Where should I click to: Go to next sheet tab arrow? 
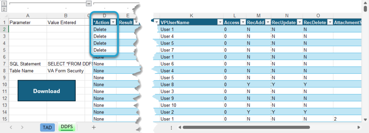[22, 127]
